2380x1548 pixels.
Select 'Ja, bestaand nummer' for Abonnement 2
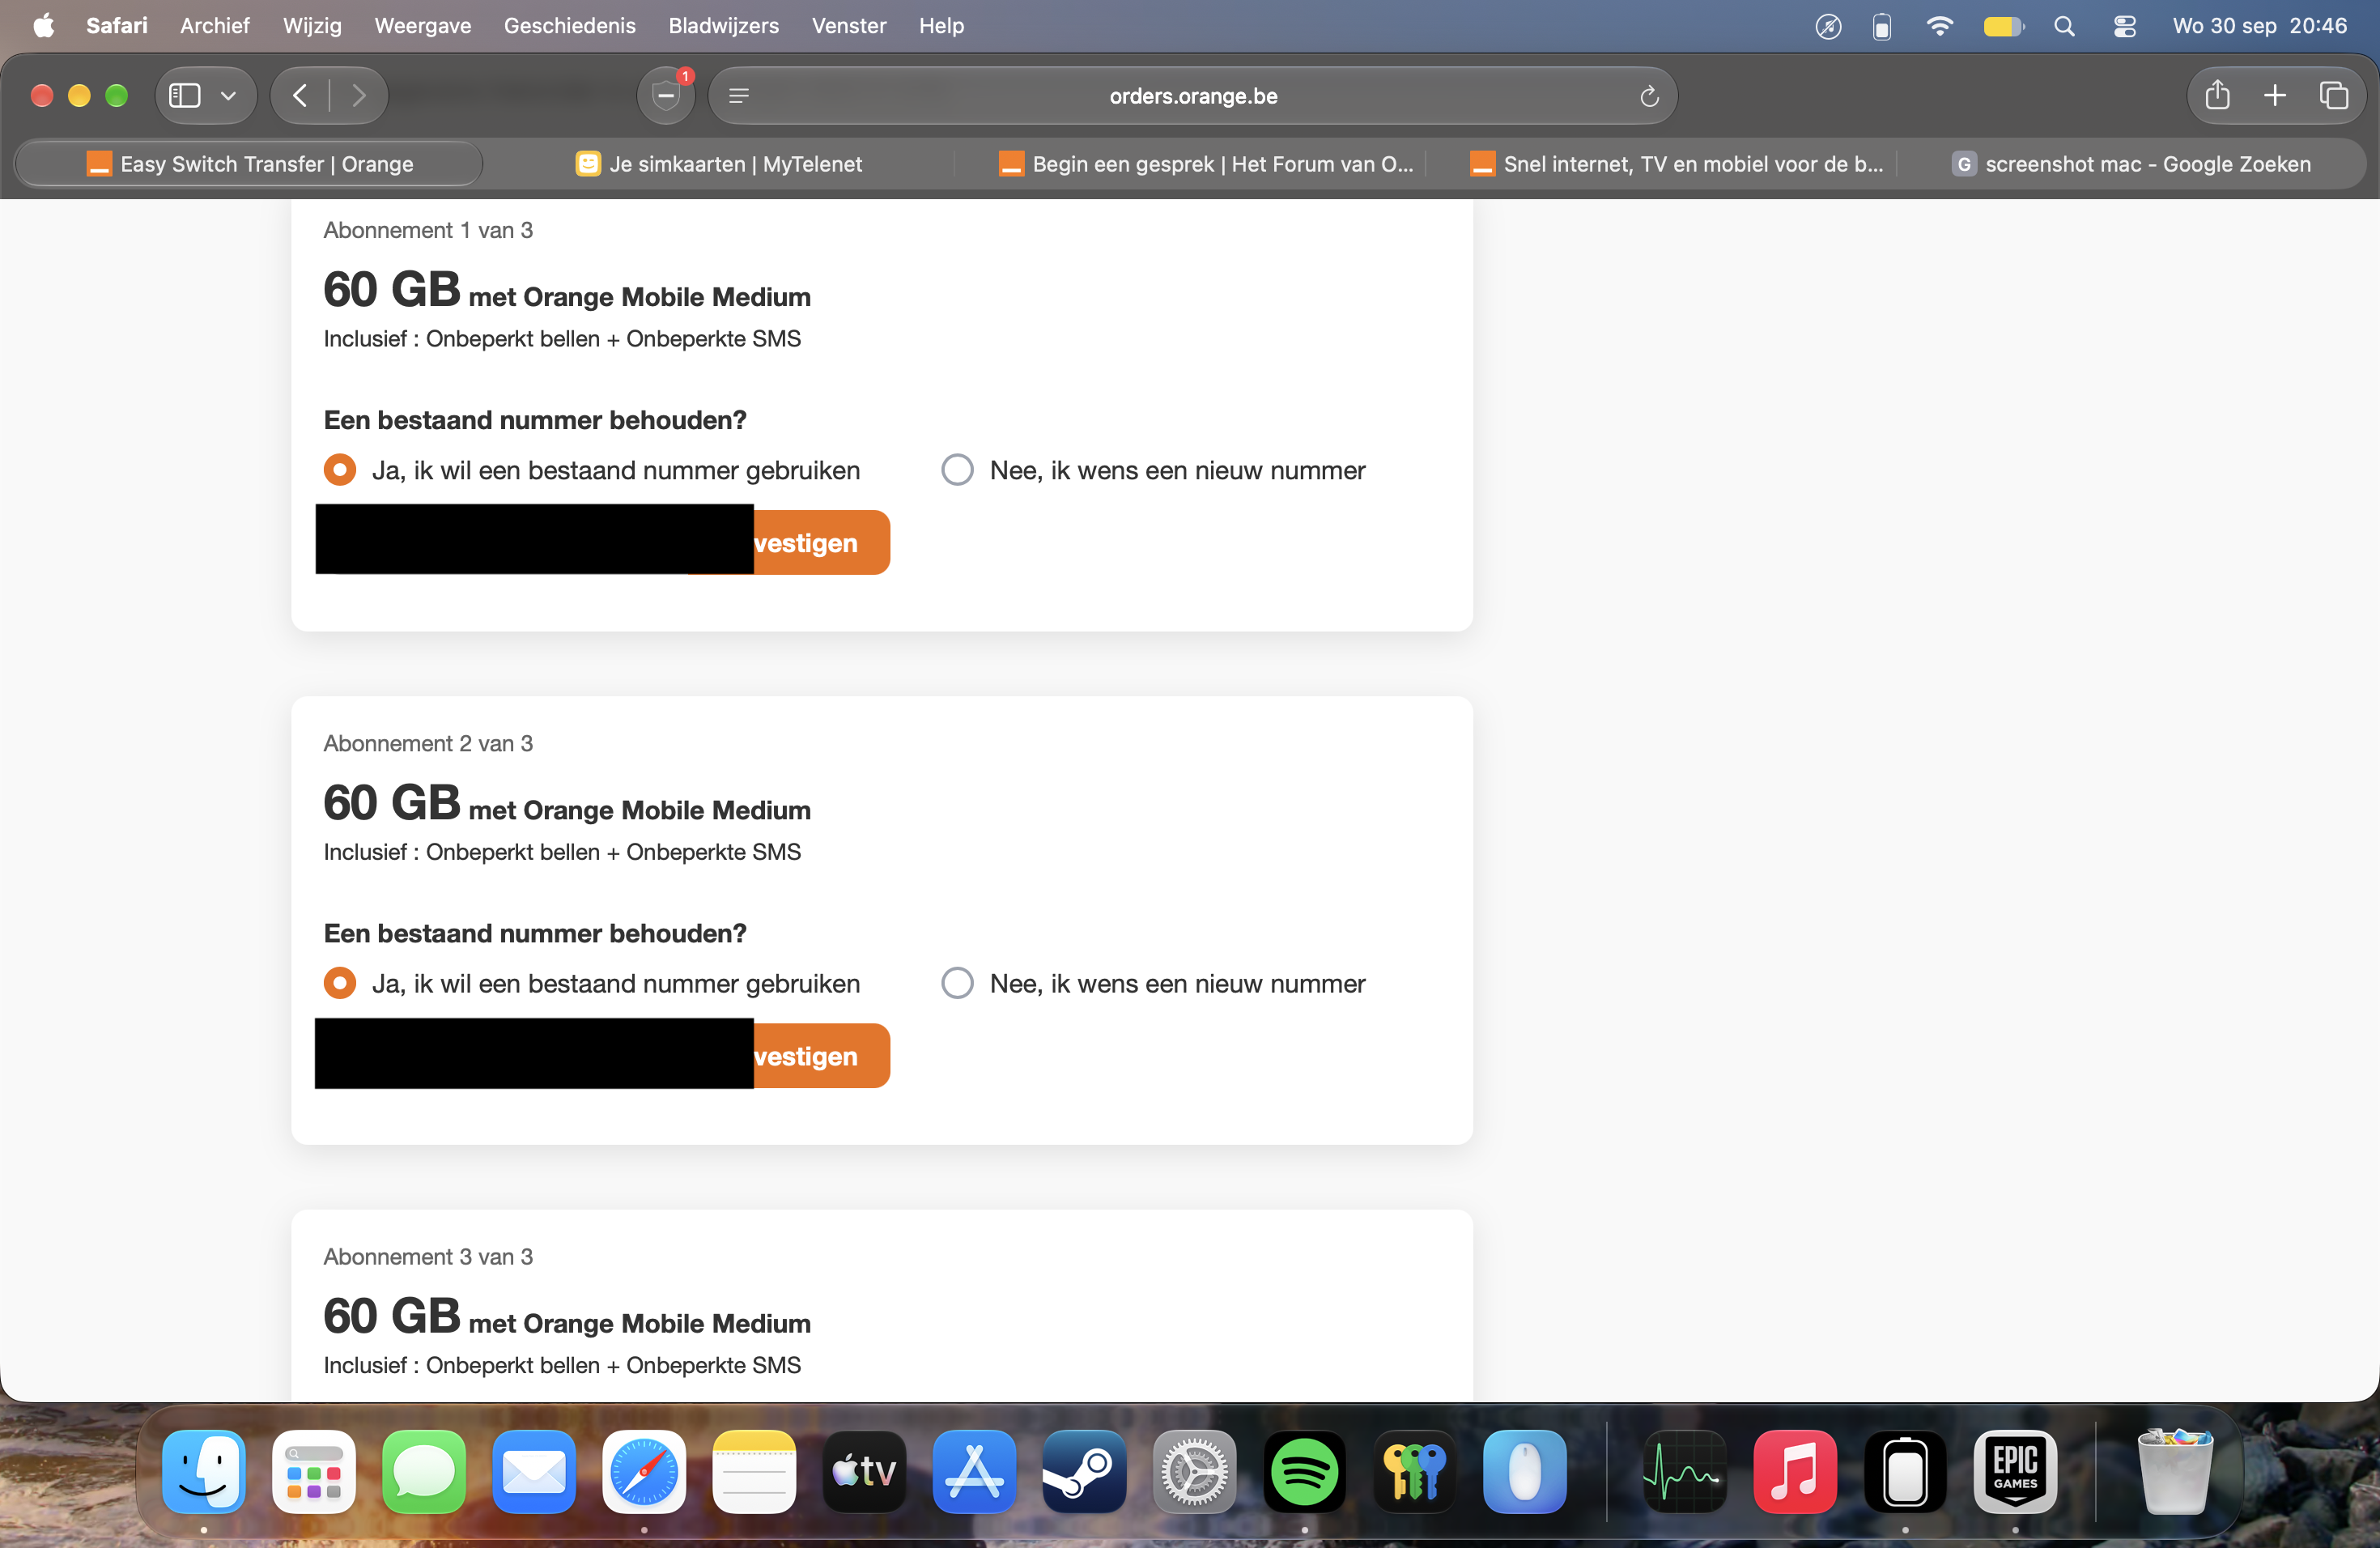click(x=340, y=983)
